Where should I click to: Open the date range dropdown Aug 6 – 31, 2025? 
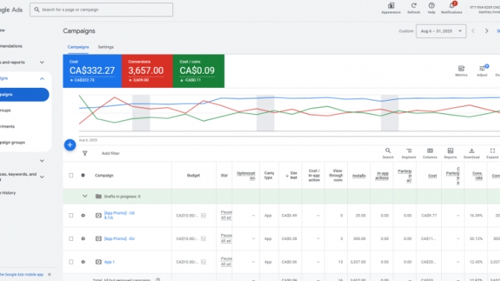coord(441,31)
